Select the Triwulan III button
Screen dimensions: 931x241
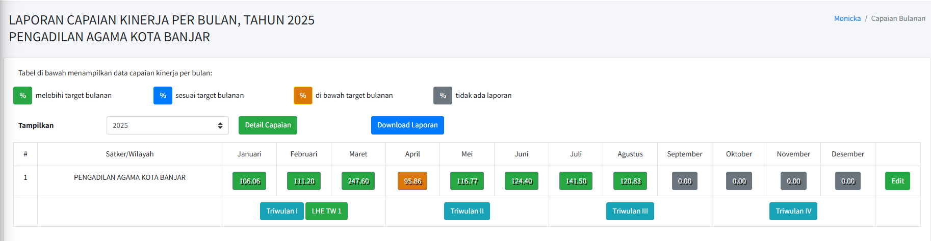tap(630, 211)
